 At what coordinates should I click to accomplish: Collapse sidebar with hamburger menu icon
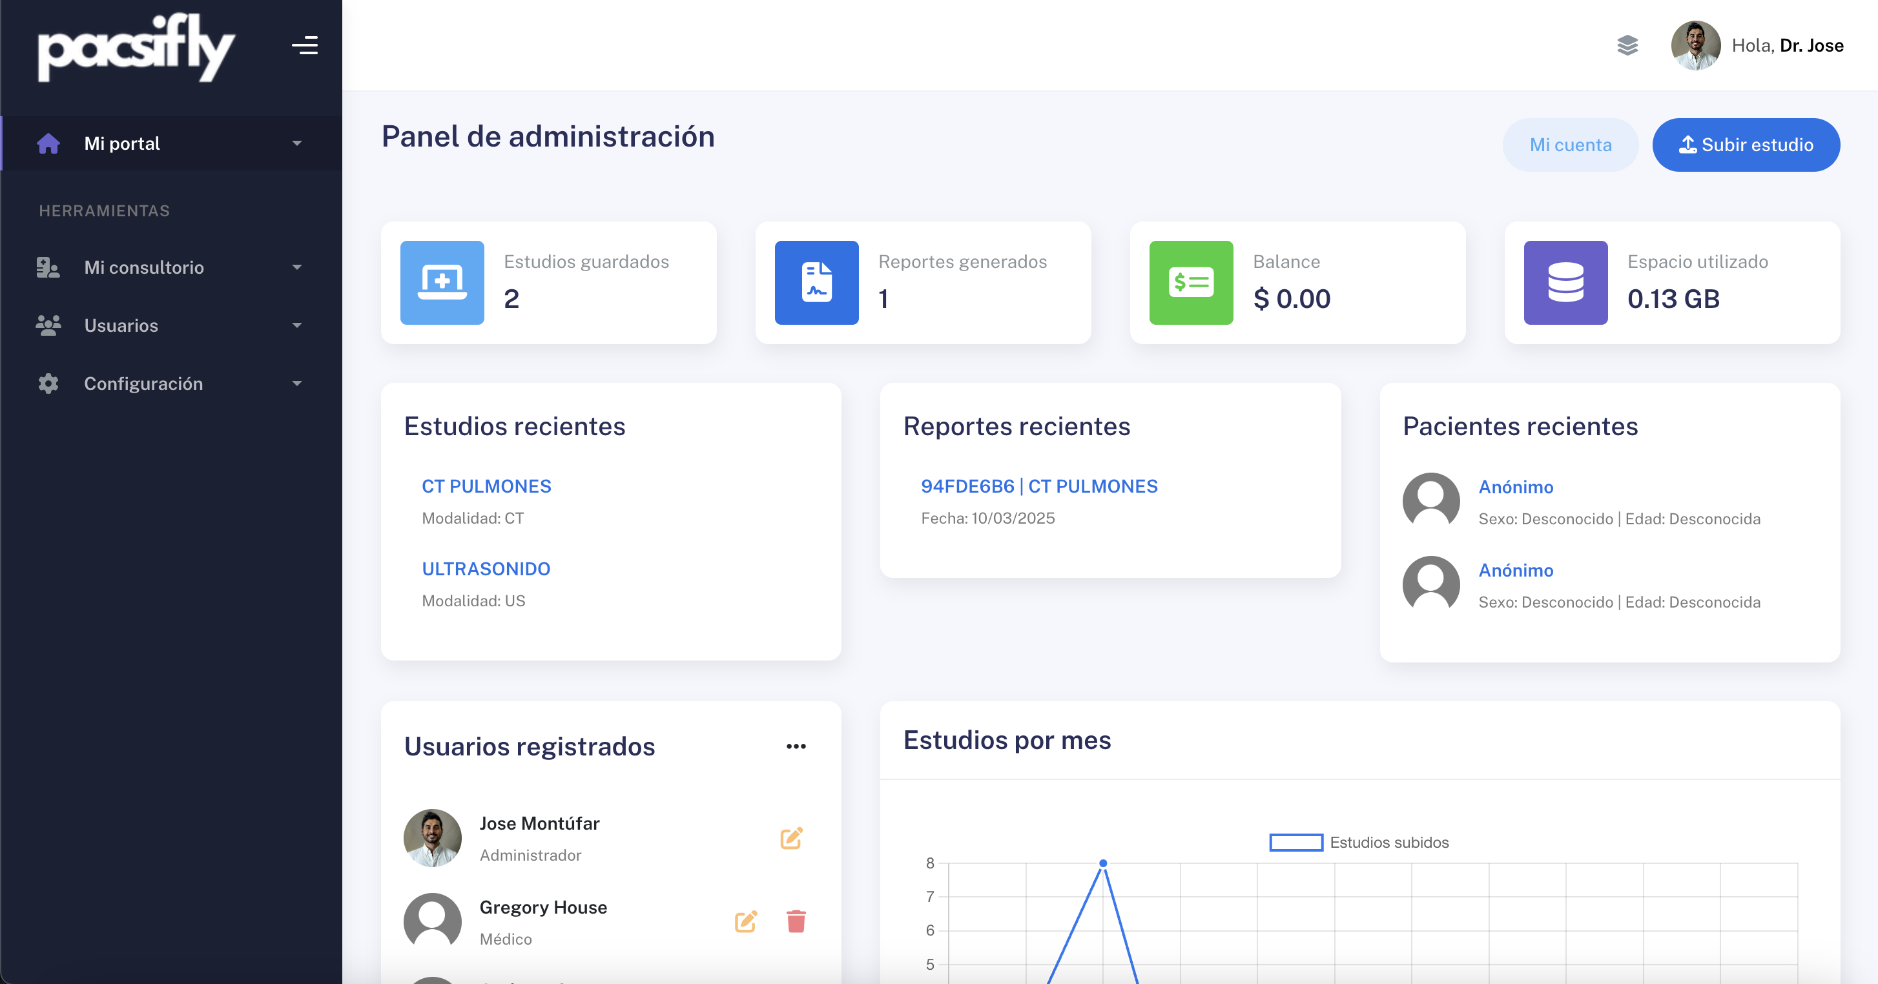(x=305, y=45)
